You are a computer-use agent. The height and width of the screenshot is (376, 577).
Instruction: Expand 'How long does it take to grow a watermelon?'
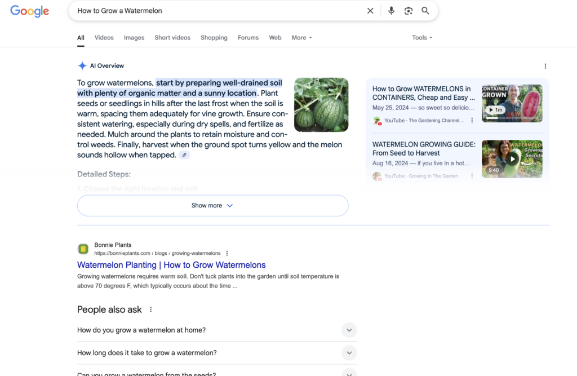coord(217,353)
